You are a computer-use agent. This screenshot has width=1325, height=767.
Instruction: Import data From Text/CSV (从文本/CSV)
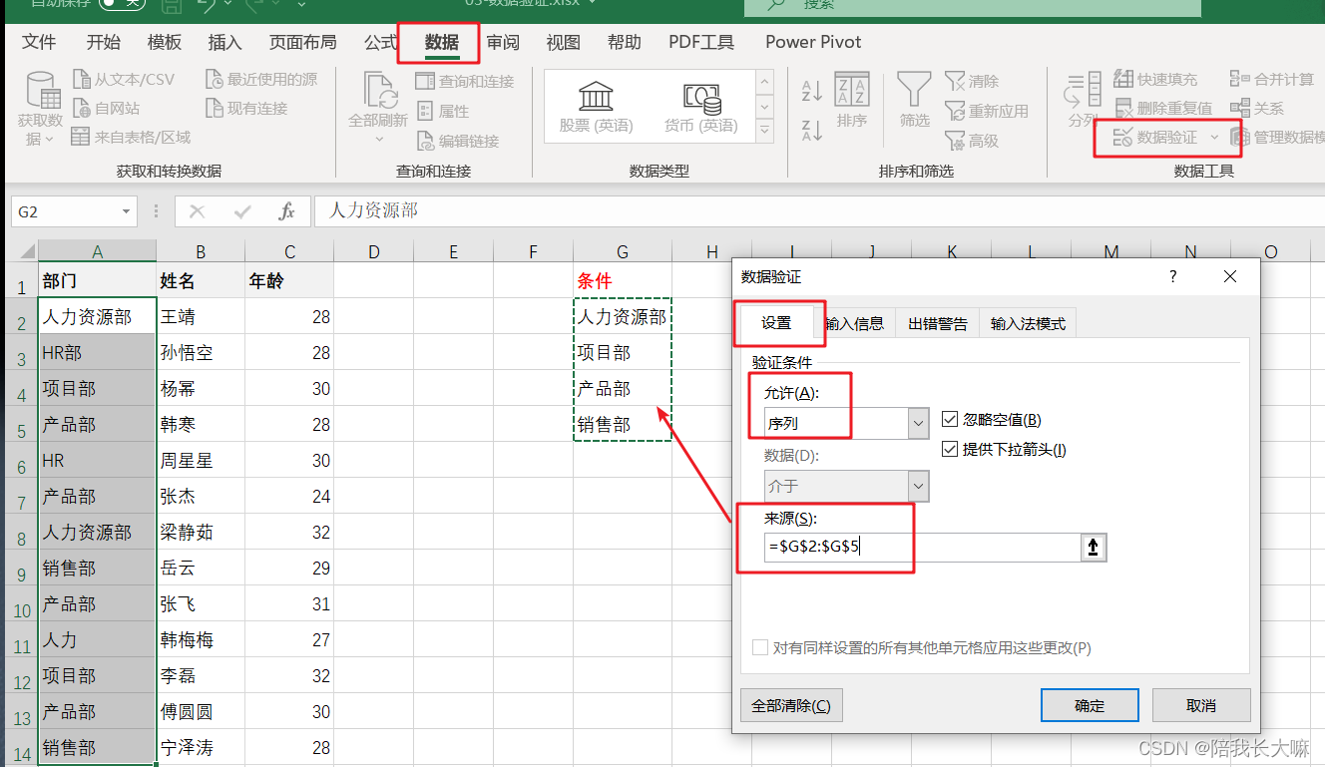[124, 80]
